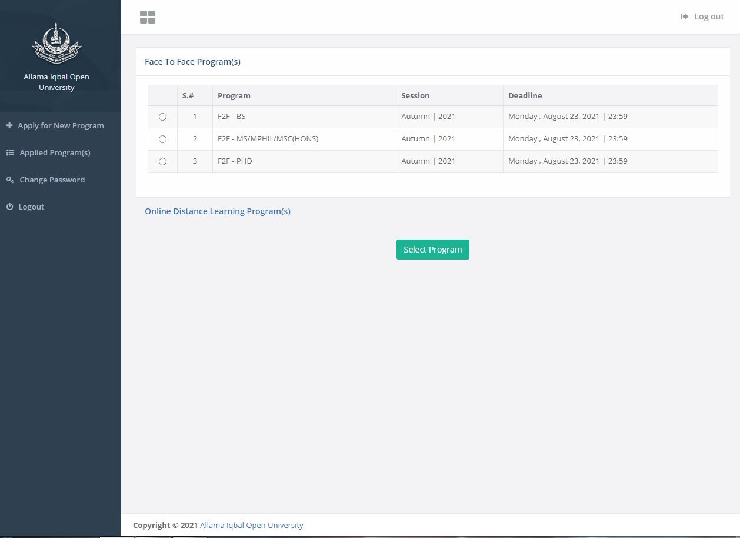Click serial number 2 in the programs table
740x538 pixels.
coord(195,139)
